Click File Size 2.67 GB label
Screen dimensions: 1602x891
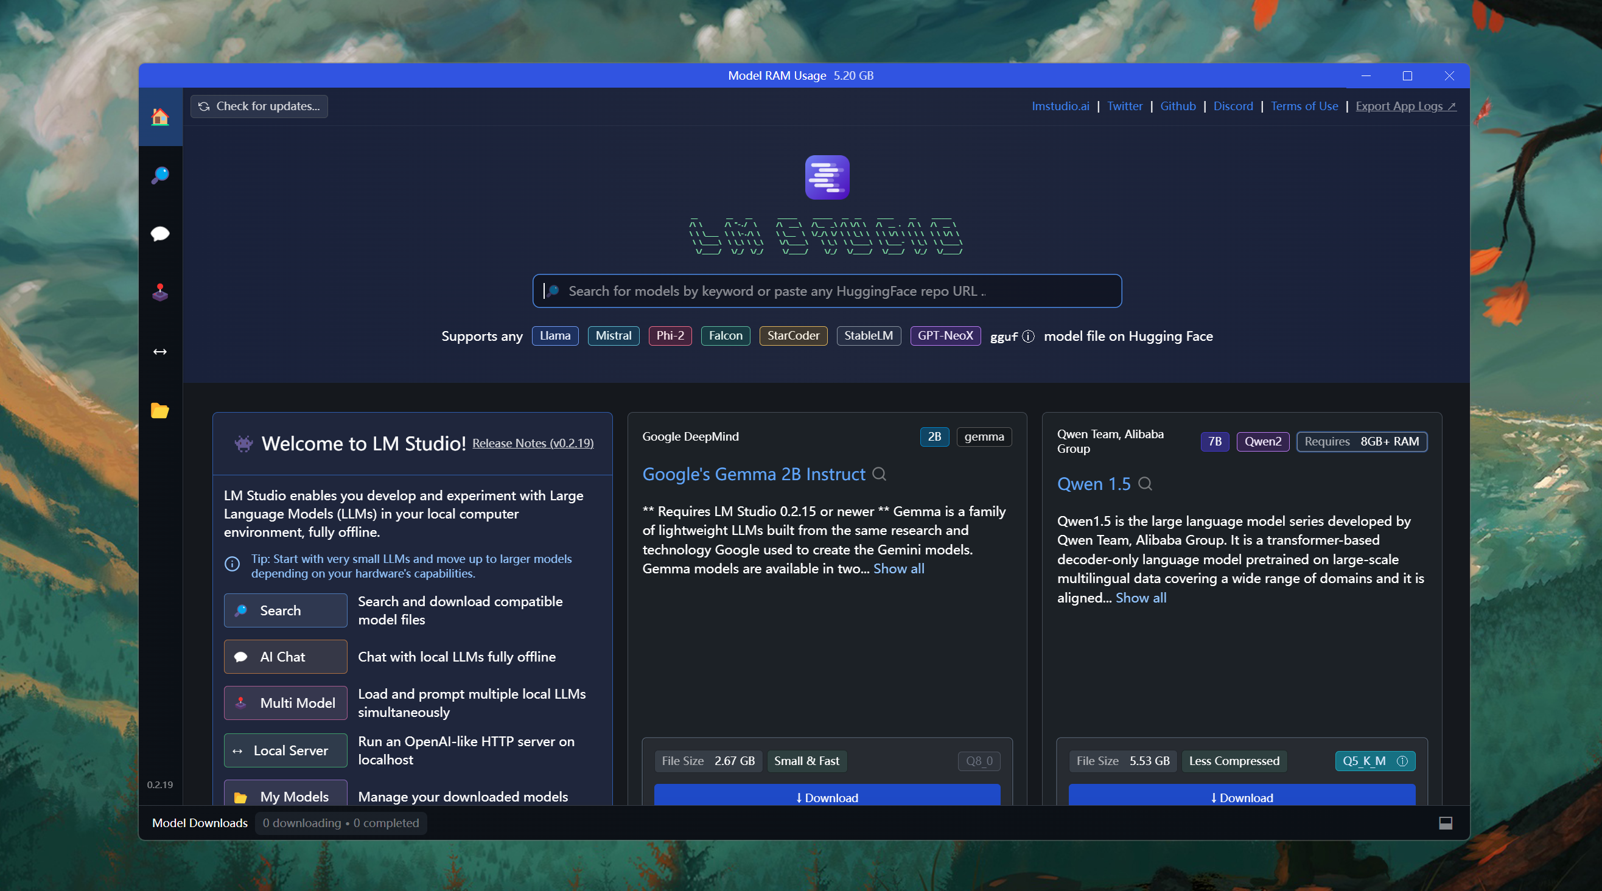point(708,761)
